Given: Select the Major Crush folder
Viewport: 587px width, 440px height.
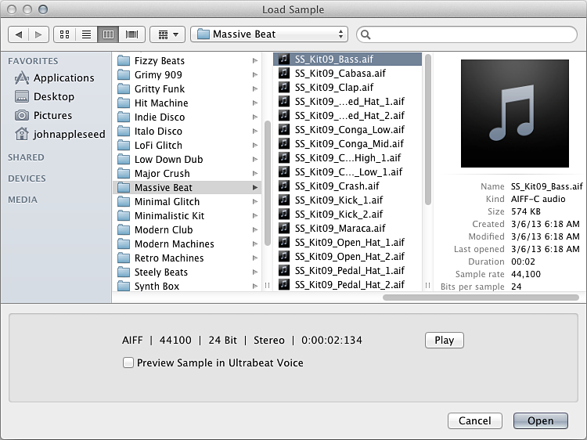Looking at the screenshot, I should [187, 173].
